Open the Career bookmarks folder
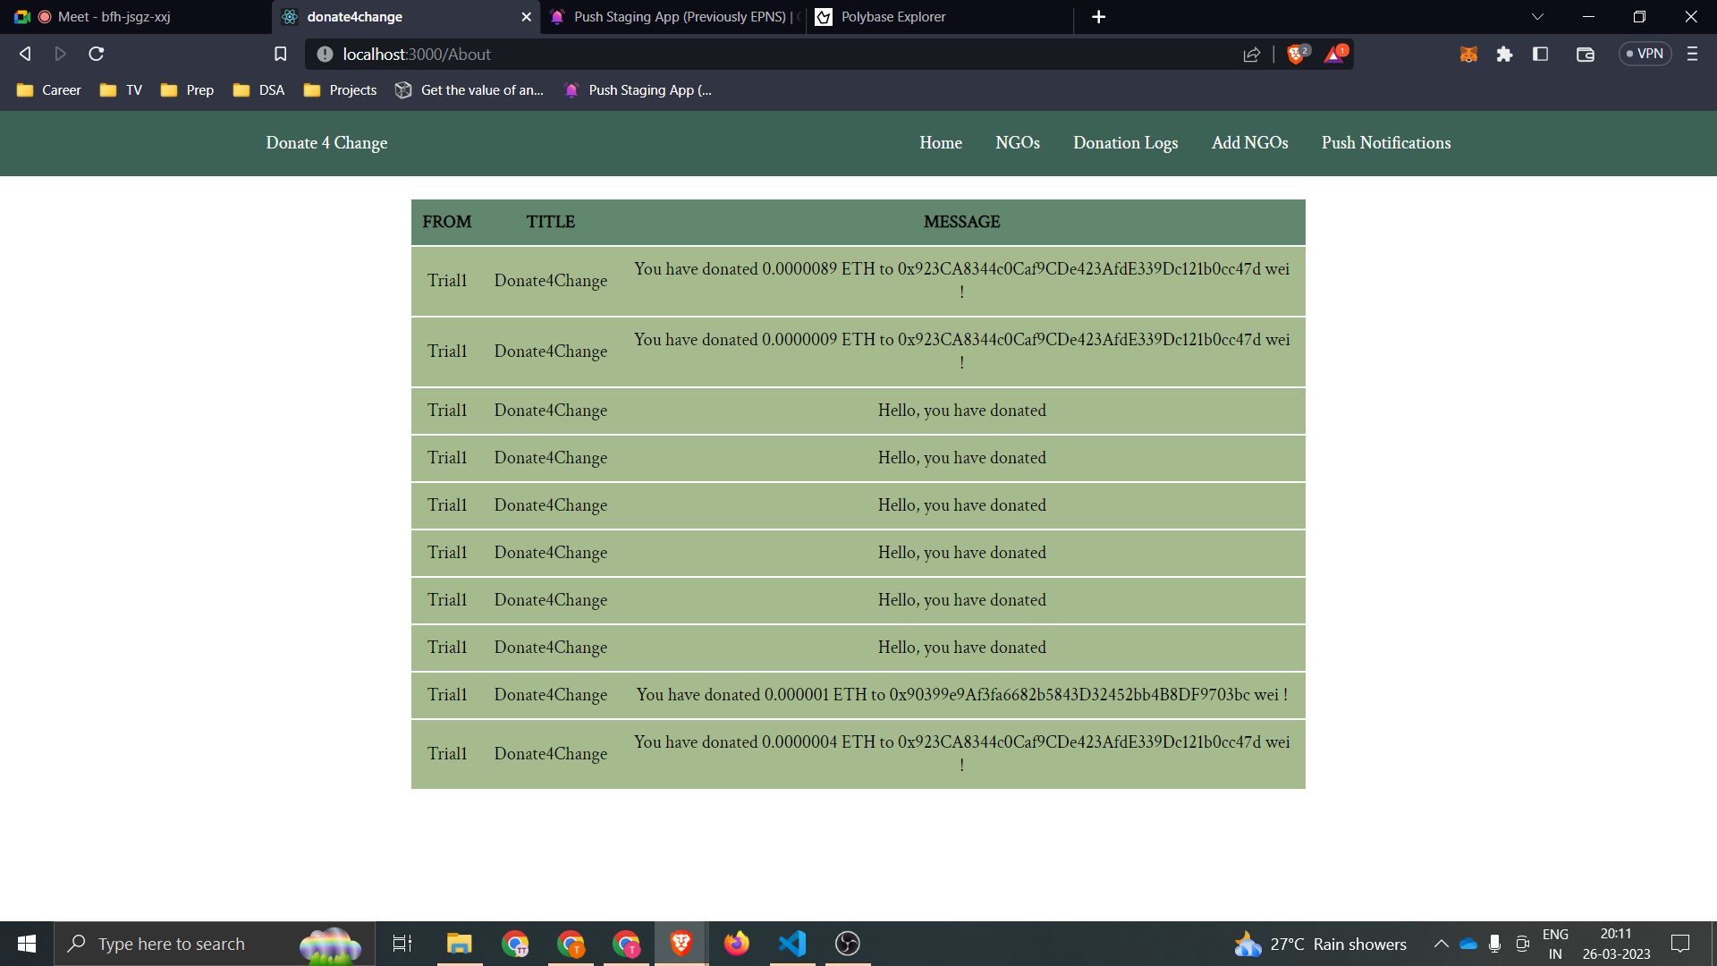The image size is (1717, 966). [x=49, y=90]
